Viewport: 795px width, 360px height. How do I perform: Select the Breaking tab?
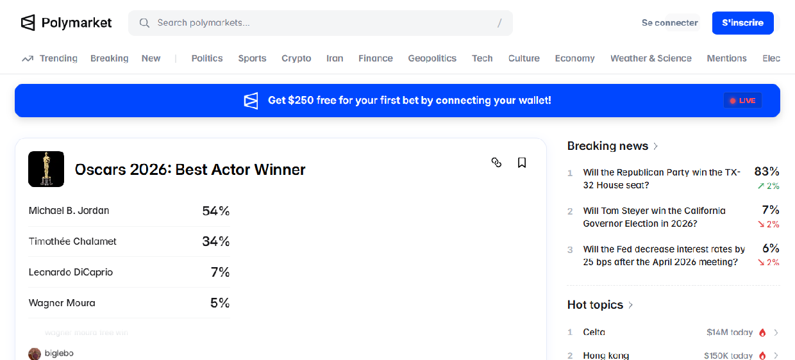109,58
